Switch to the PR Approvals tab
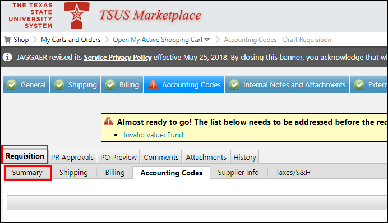Image resolution: width=388 pixels, height=223 pixels. click(x=72, y=157)
